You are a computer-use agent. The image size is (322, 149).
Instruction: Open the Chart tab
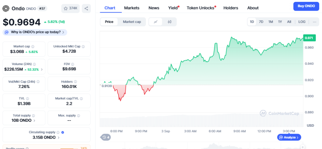(110, 8)
